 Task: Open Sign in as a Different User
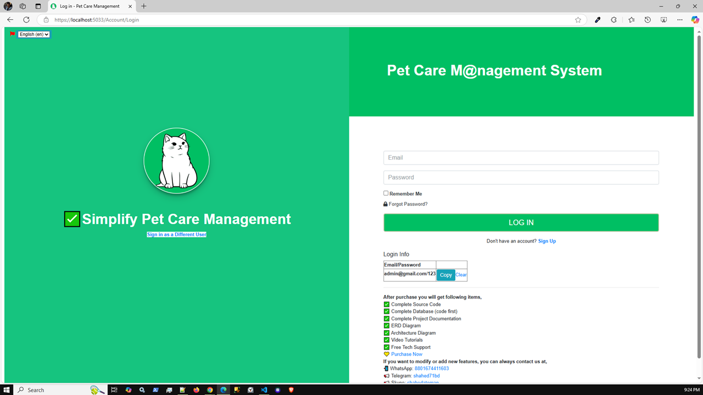point(176,234)
